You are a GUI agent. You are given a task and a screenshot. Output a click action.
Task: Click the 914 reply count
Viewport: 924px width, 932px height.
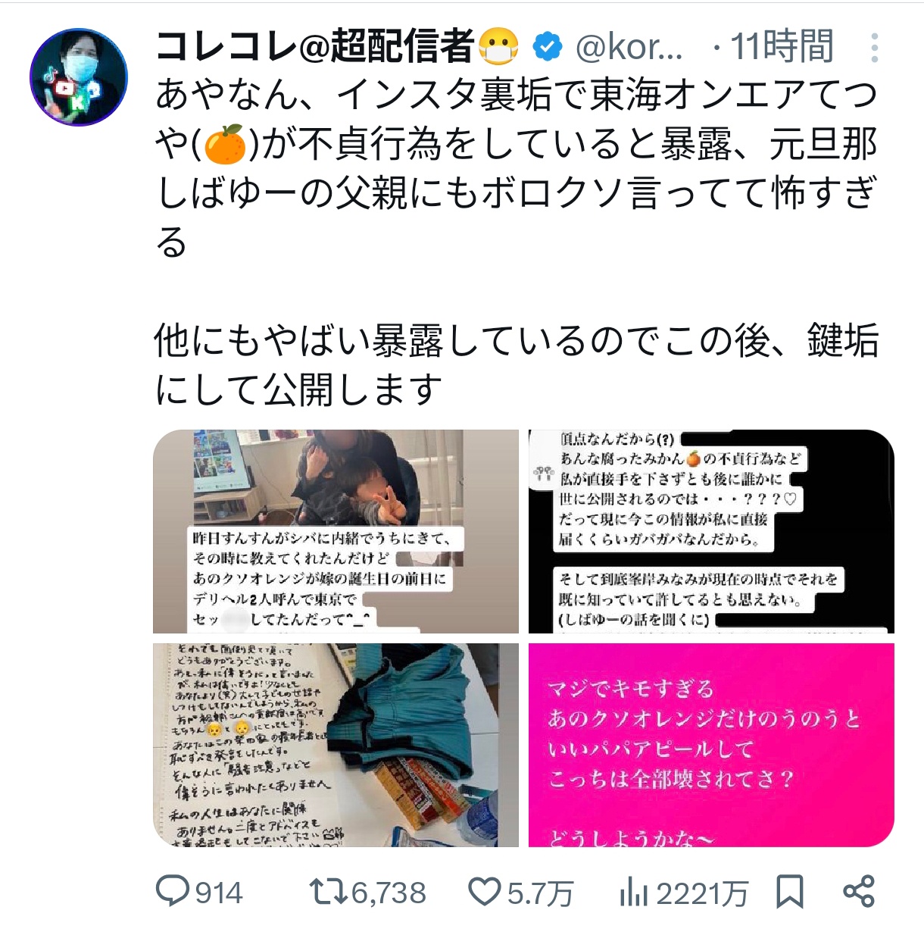(x=219, y=893)
